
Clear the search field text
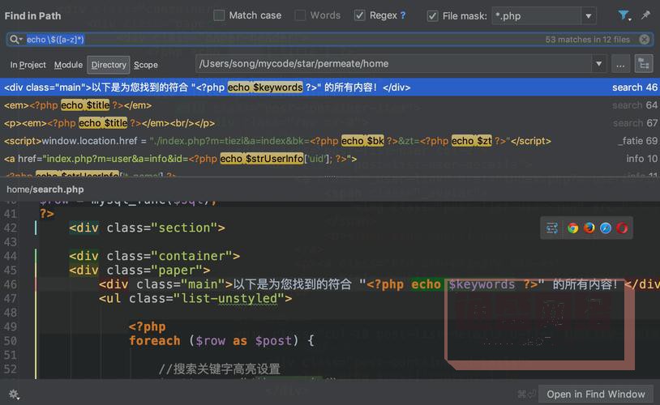tap(644, 40)
